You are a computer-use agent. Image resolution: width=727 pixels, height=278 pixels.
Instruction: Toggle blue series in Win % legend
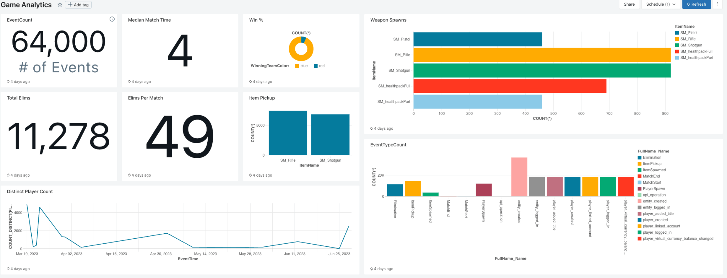click(301, 66)
